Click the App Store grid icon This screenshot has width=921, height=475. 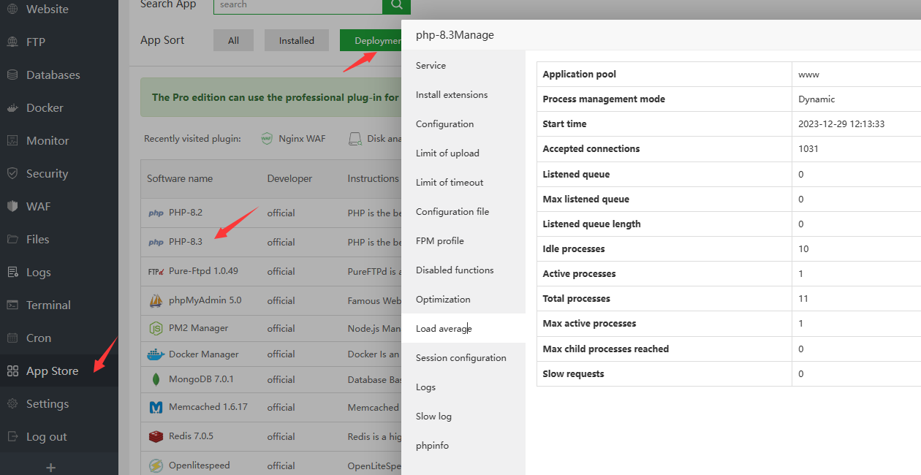(x=12, y=371)
